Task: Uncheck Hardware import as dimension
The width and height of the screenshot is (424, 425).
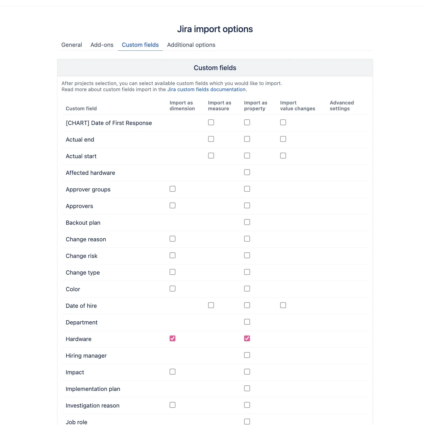Action: 172,339
